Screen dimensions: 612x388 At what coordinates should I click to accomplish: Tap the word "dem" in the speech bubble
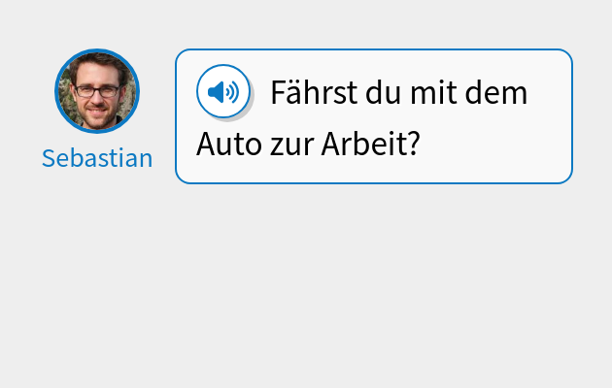(x=494, y=94)
